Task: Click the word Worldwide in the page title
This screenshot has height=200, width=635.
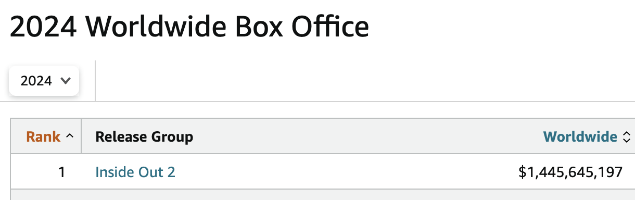Action: click(x=150, y=26)
